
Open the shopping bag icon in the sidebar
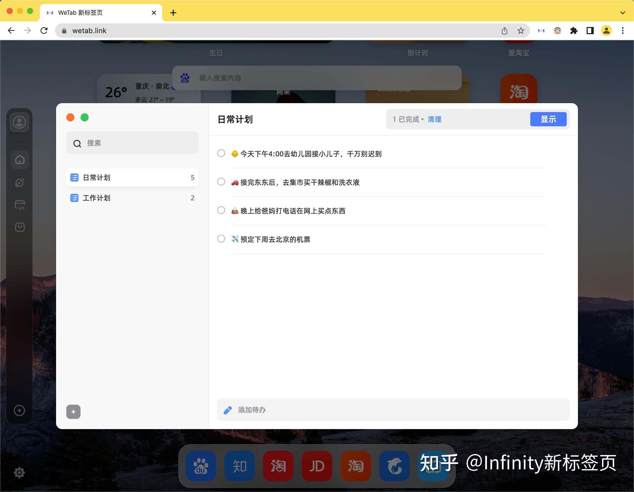19,227
